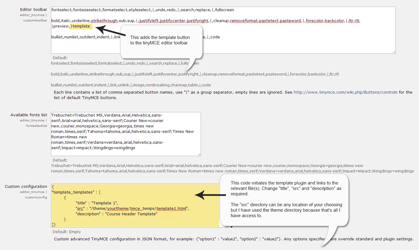Click the '"description" : "Course Header Template"' line
Viewport: 419px width, 250px height.
[x=117, y=214]
